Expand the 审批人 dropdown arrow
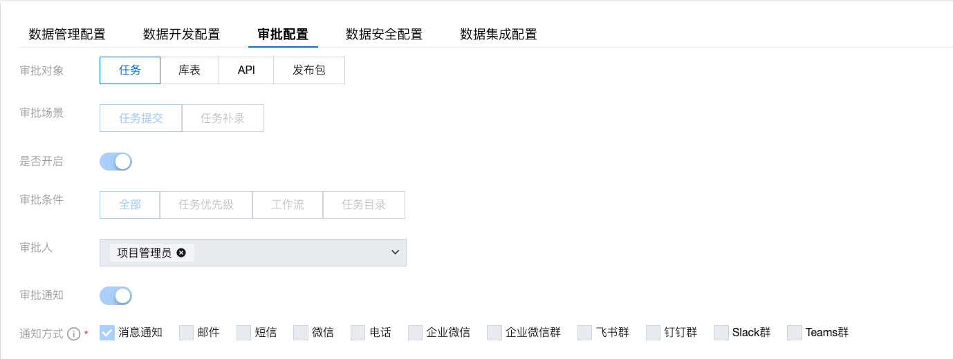The height and width of the screenshot is (359, 953). [x=396, y=253]
